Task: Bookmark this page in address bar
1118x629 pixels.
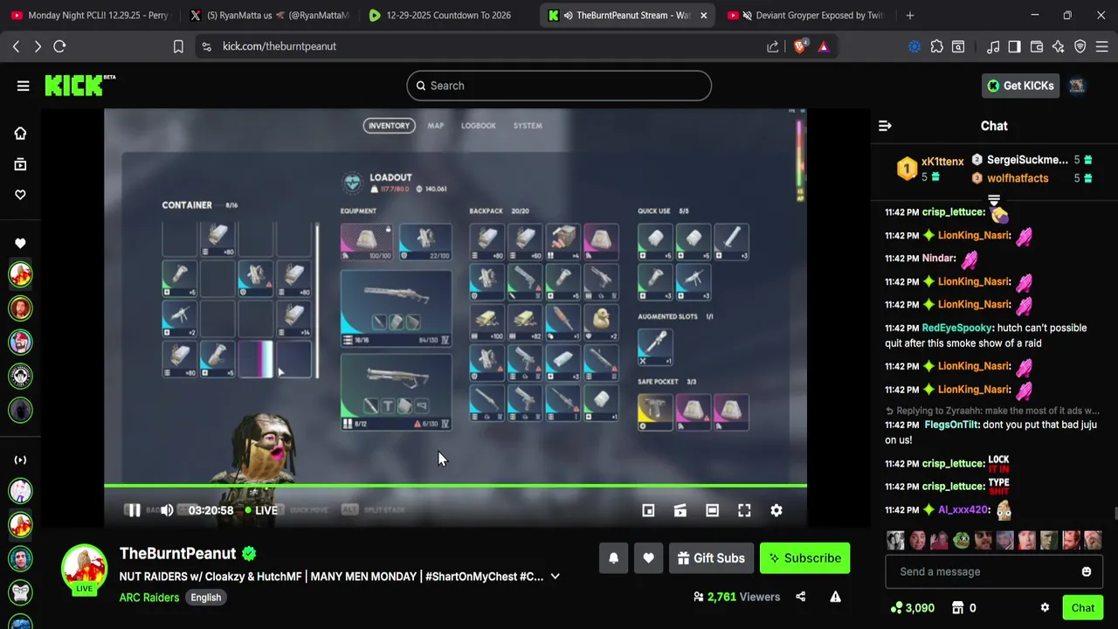Action: click(x=178, y=46)
